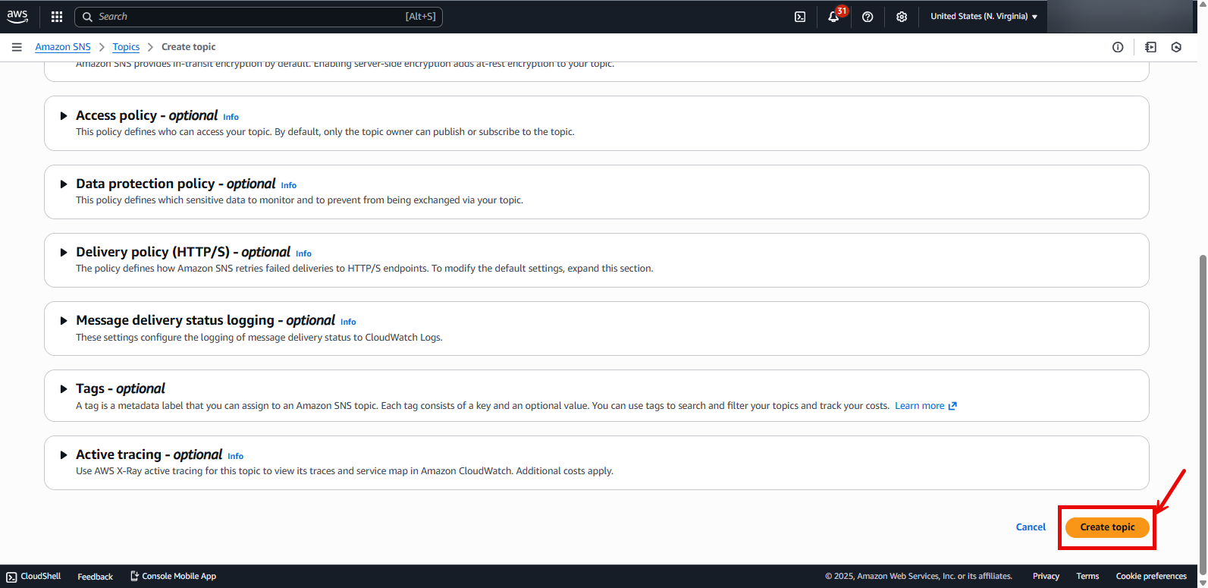Open the services grid menu

57,17
